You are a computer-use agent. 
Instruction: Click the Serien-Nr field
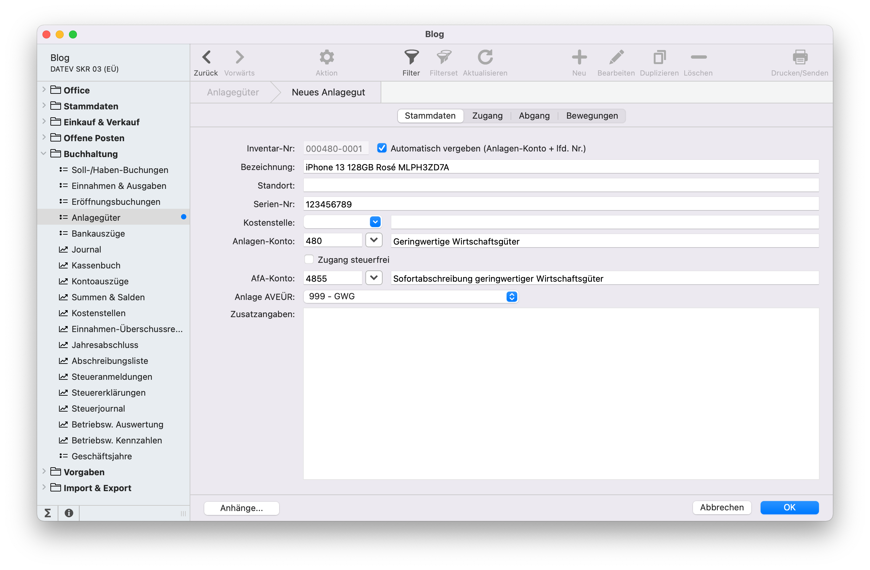[561, 204]
